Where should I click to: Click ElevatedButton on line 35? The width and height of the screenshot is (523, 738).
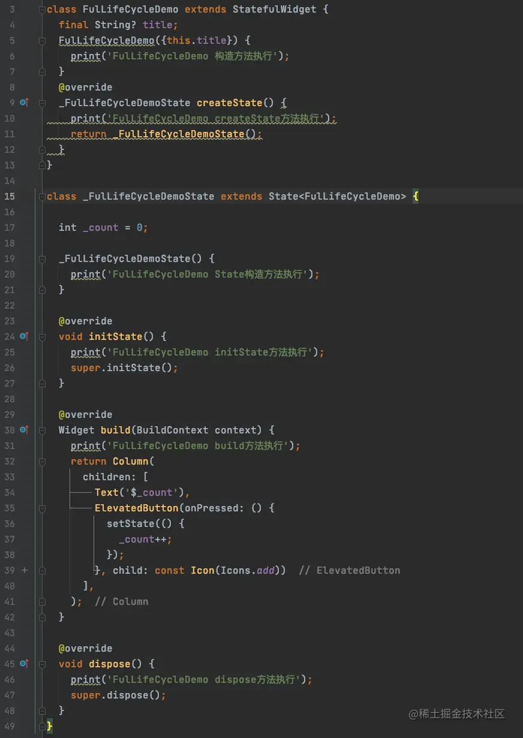point(136,508)
